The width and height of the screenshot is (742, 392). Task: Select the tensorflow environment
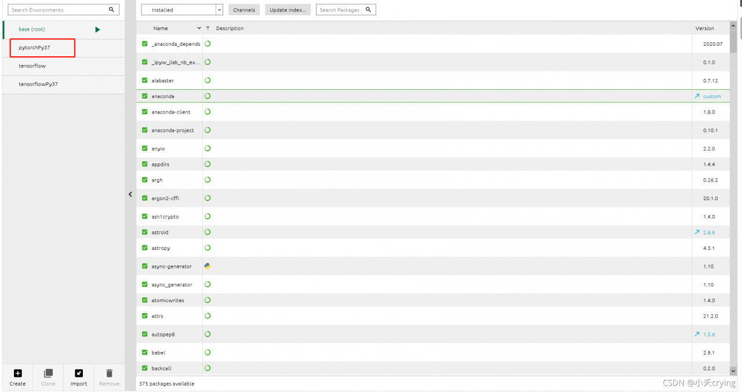click(x=63, y=66)
